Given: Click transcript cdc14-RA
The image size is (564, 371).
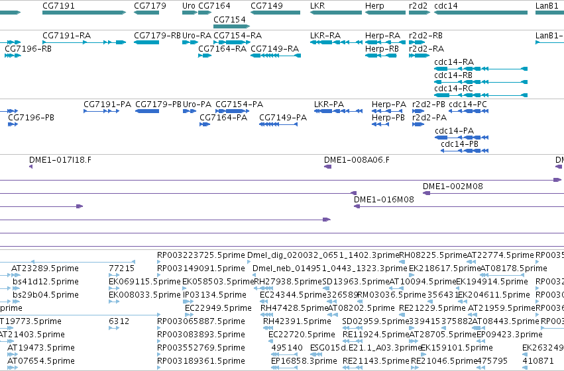Looking at the screenshot, I should tap(454, 62).
